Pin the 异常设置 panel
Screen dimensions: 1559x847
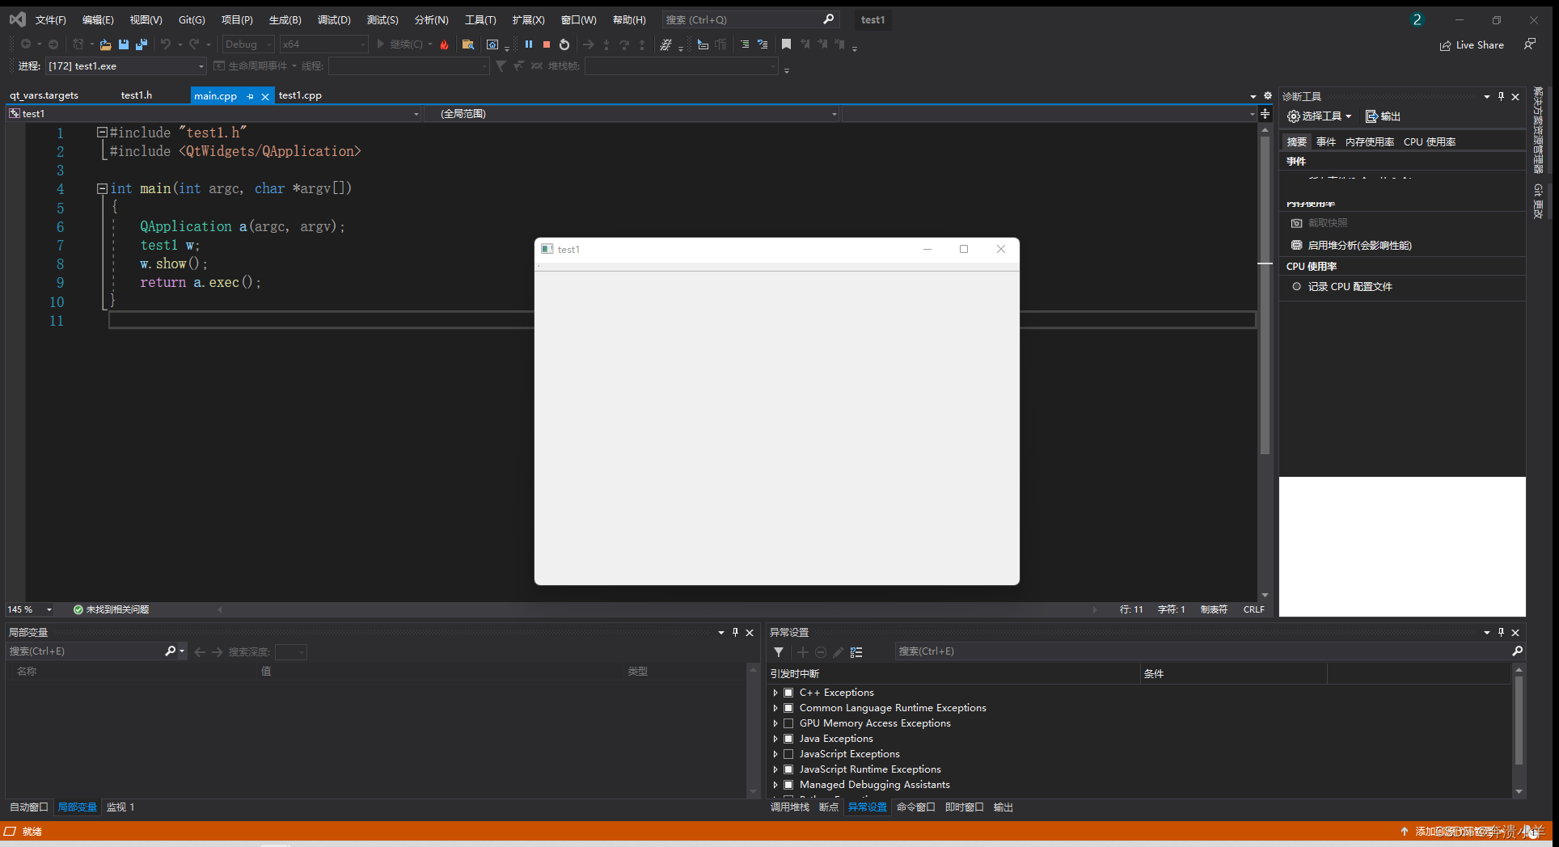coord(1501,632)
